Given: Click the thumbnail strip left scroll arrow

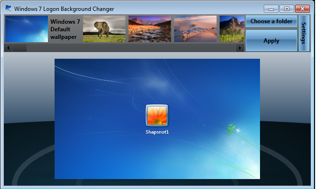Looking at the screenshot, I should (x=8, y=48).
